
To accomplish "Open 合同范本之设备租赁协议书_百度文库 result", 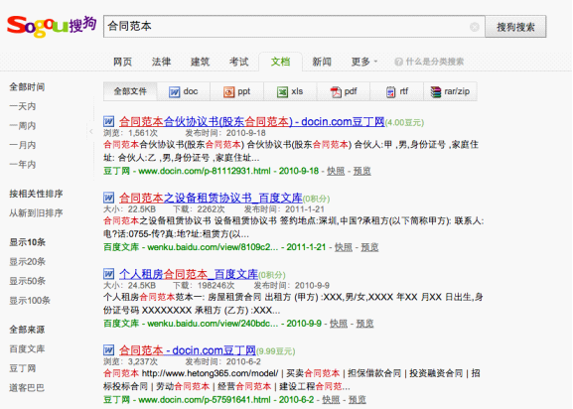I will click(x=211, y=198).
